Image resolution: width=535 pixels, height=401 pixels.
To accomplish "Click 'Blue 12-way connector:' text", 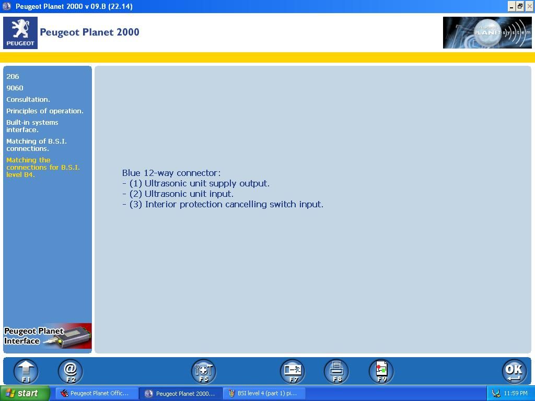I will click(x=171, y=173).
